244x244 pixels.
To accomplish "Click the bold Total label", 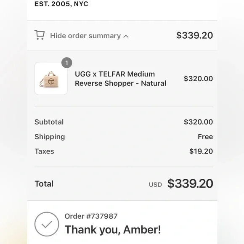I will point(44,184).
